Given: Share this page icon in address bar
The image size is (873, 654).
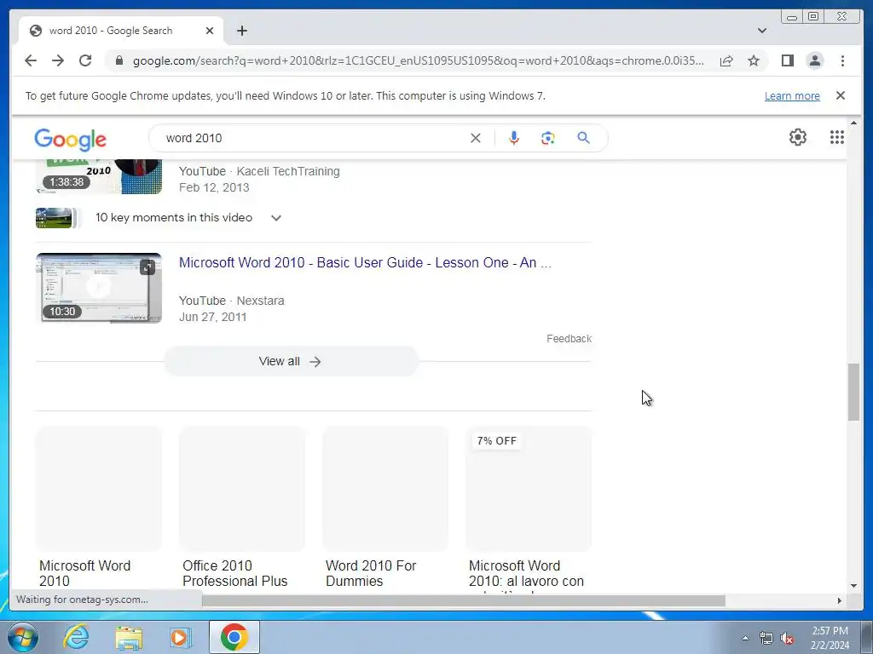Looking at the screenshot, I should [726, 60].
